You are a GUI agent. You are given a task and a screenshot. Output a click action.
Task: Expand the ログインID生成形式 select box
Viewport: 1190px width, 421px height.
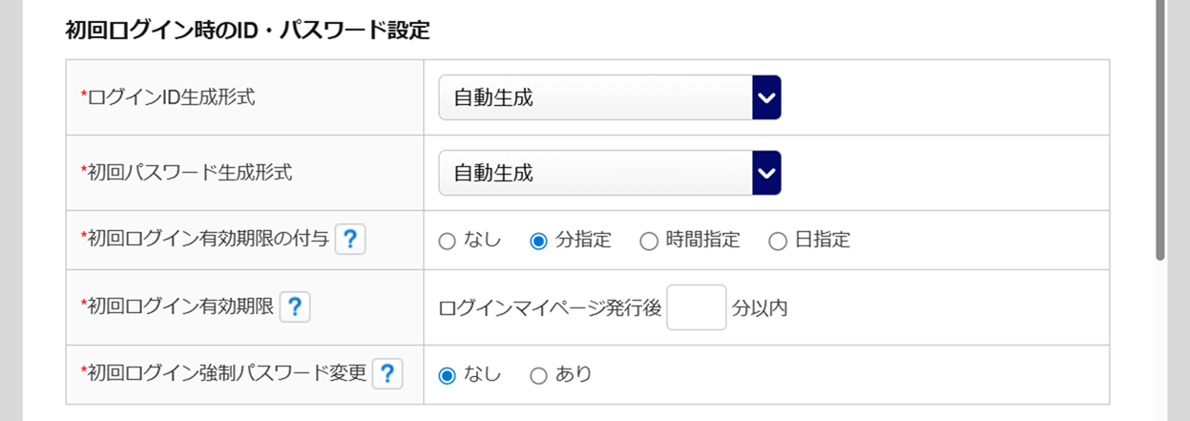[610, 97]
